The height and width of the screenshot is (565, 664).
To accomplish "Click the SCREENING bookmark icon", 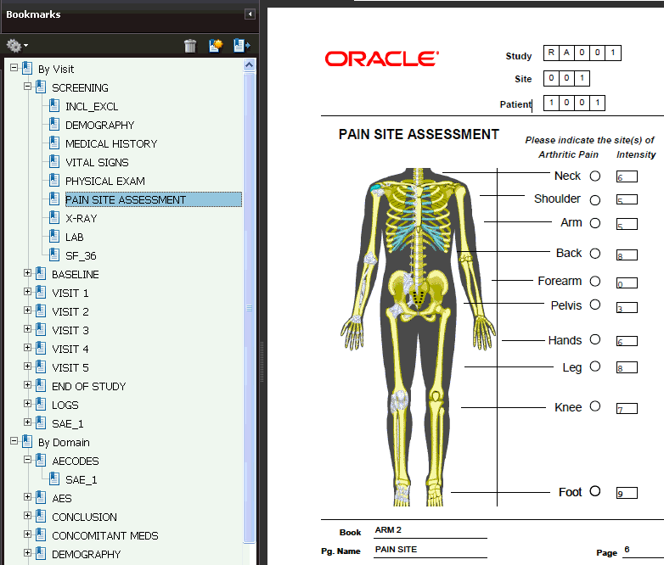I will pos(41,87).
